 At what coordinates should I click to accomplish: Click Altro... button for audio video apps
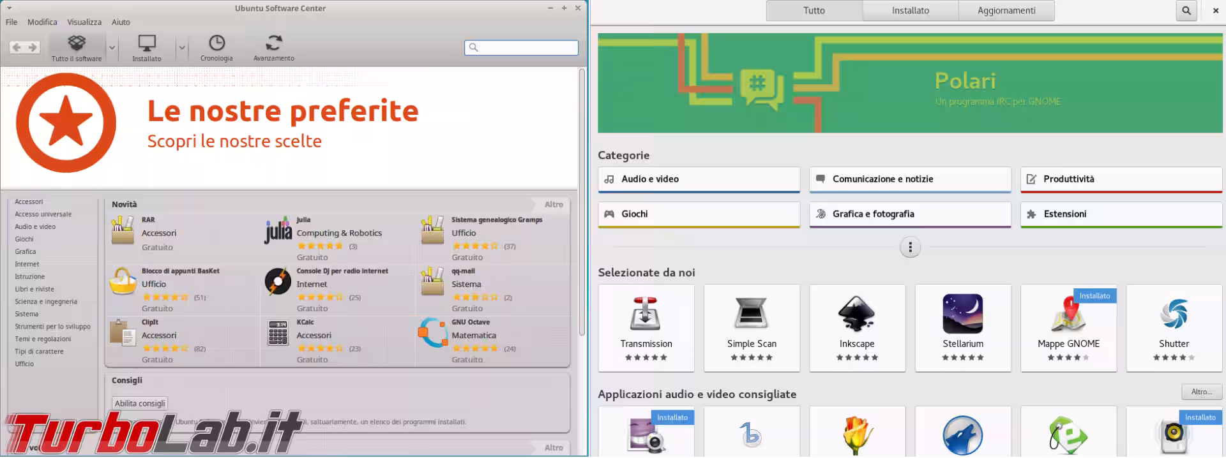coord(1201,392)
